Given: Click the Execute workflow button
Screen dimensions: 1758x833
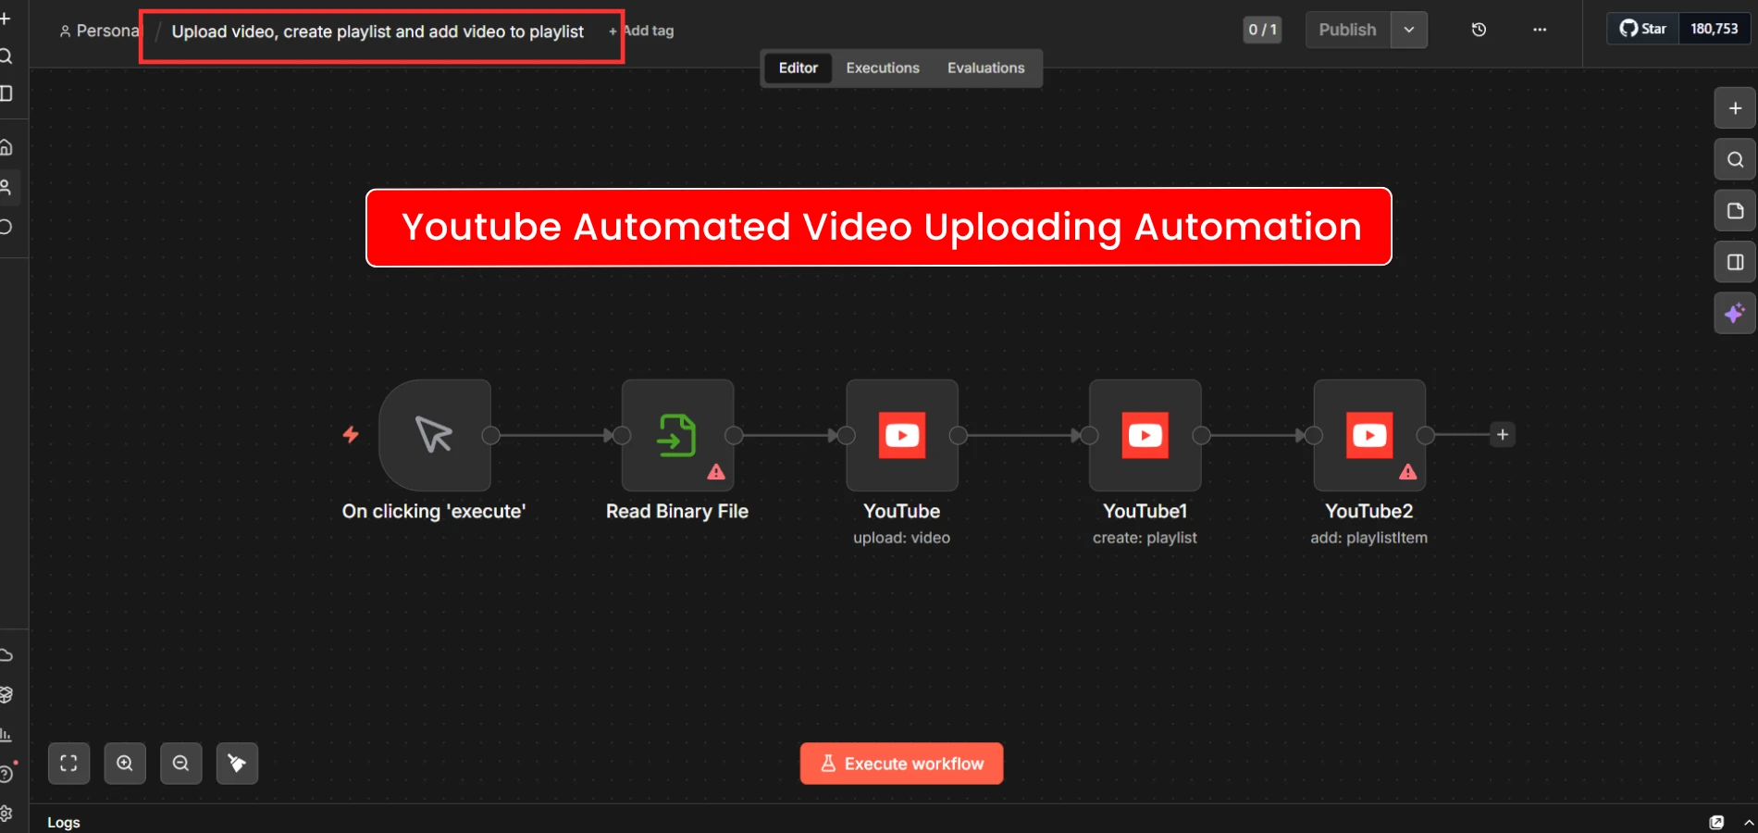Looking at the screenshot, I should click(x=901, y=764).
